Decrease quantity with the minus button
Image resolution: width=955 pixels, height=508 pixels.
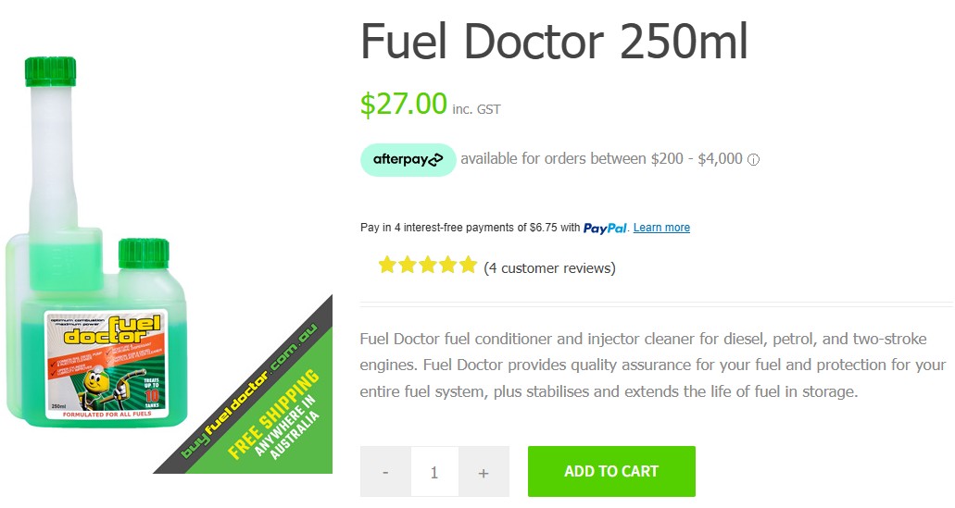pyautogui.click(x=385, y=472)
